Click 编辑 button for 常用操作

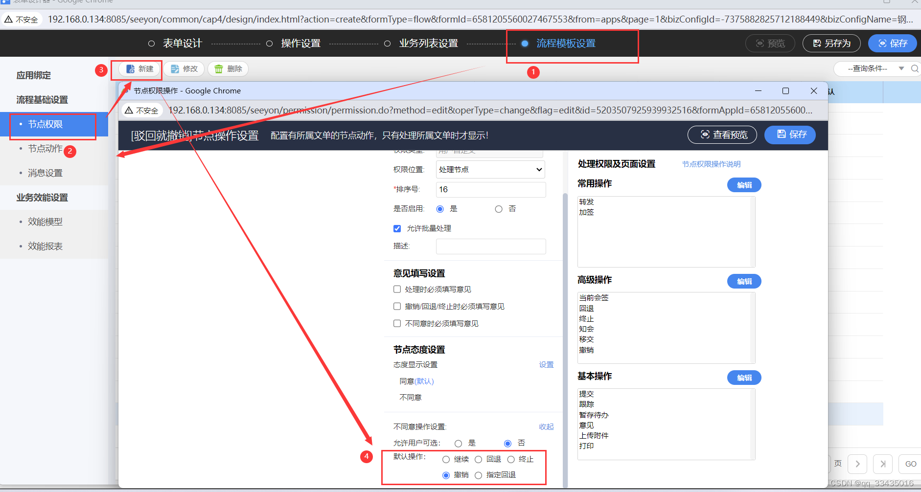tap(744, 185)
